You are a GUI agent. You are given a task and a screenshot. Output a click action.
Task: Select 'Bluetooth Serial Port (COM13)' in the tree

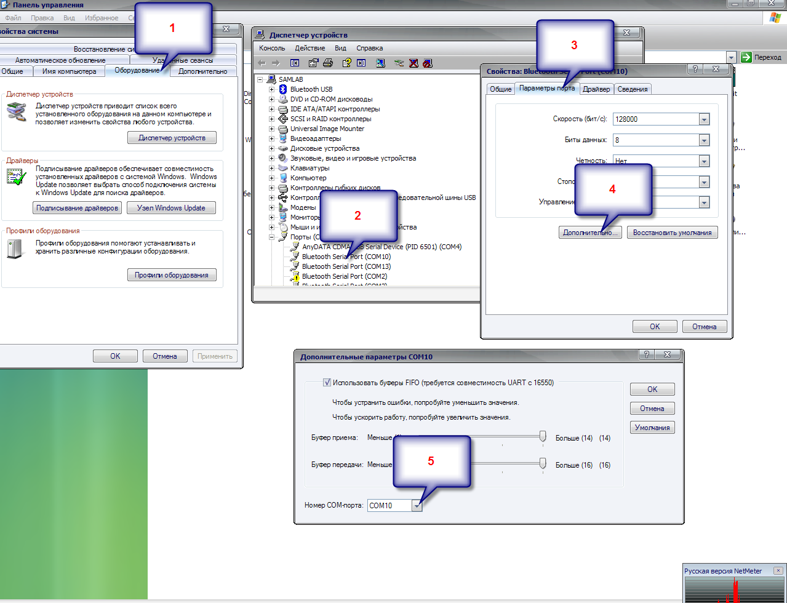click(346, 266)
